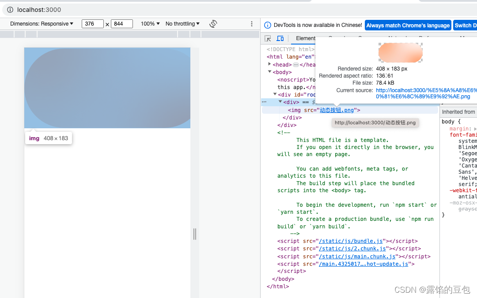Select the noscript element line
477x298 pixels.
coord(297,80)
